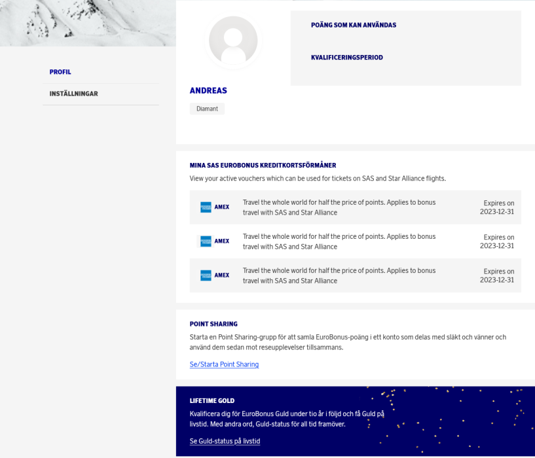Click the AMEX icon on the first voucher
Screen dimensions: 535x458
tap(214, 207)
